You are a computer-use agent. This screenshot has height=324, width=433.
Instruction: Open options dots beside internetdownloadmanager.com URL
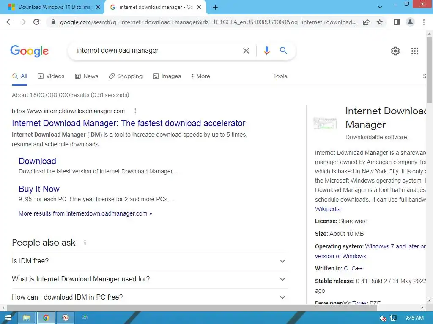click(135, 111)
